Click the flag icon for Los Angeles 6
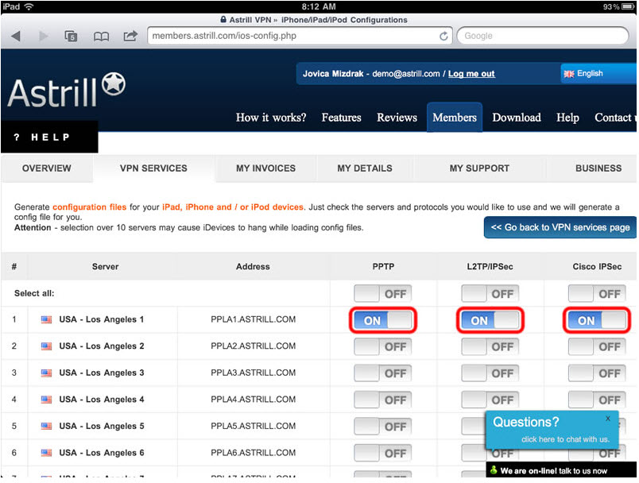This screenshot has height=483, width=639. point(46,453)
